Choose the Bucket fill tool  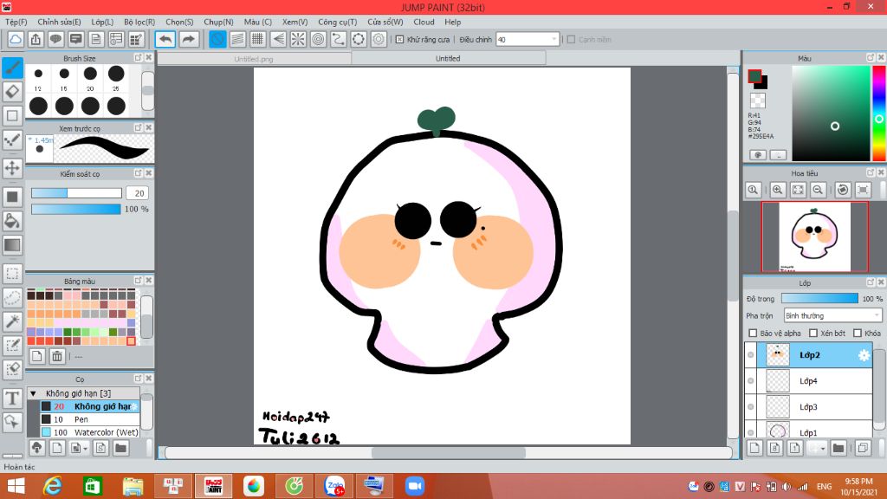click(12, 221)
